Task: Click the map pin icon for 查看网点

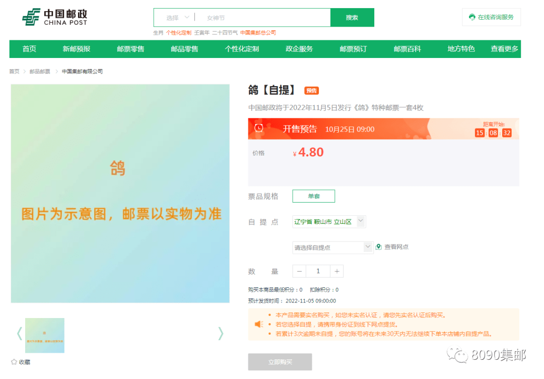Action: pyautogui.click(x=378, y=247)
